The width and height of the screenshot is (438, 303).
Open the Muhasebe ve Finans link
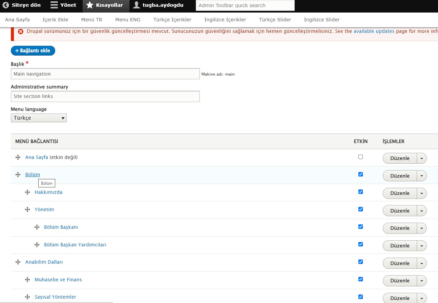(x=58, y=280)
